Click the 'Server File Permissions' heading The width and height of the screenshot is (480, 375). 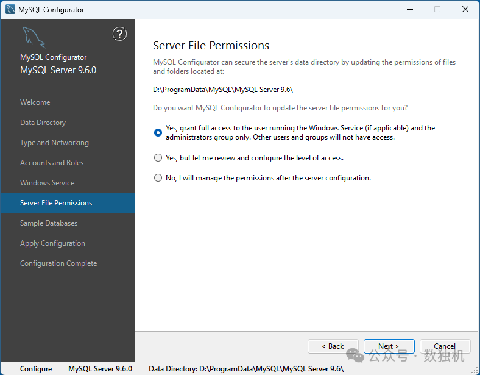[211, 45]
